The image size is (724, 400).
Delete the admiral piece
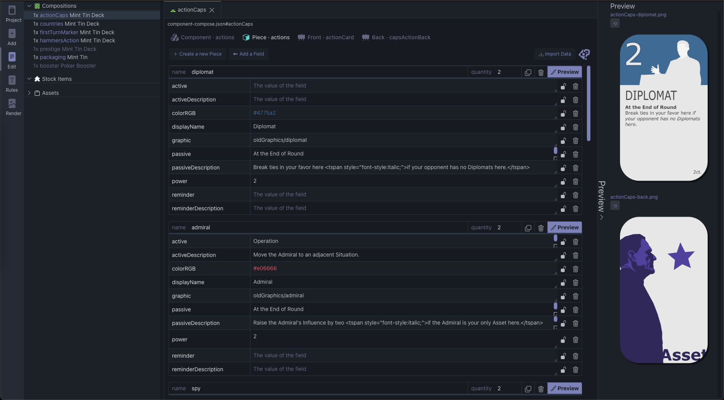point(541,228)
